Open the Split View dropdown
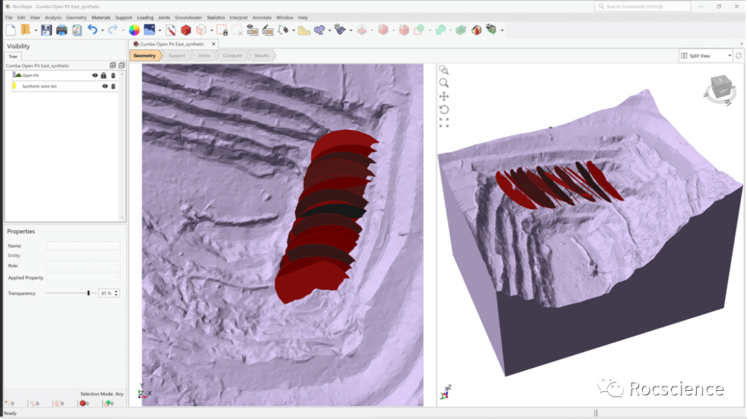748x419 pixels. (705, 55)
